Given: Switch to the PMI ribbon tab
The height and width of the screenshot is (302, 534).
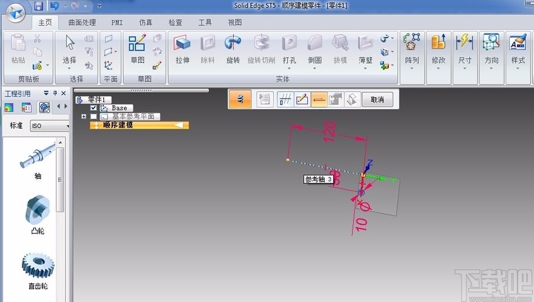Looking at the screenshot, I should [x=117, y=22].
